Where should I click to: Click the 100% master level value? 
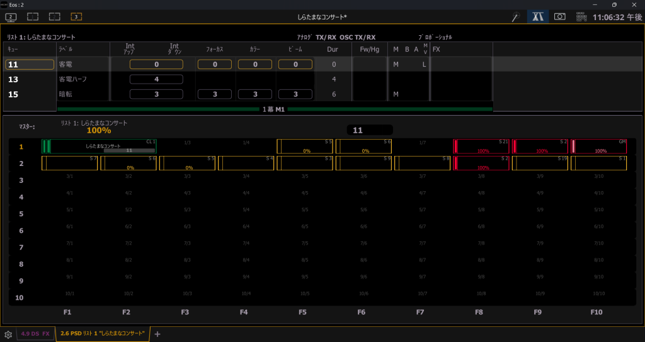tap(99, 131)
